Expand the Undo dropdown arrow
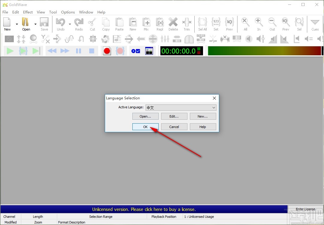 (70, 24)
